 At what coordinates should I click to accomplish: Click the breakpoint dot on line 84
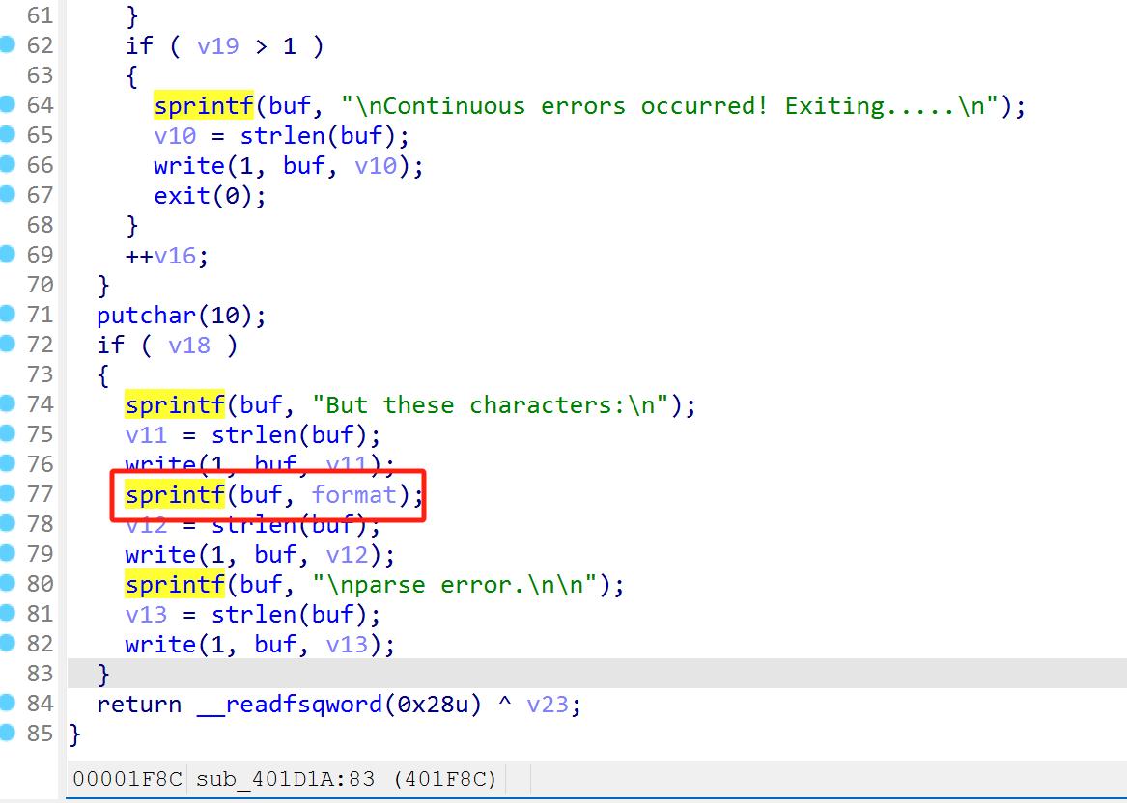[8, 703]
